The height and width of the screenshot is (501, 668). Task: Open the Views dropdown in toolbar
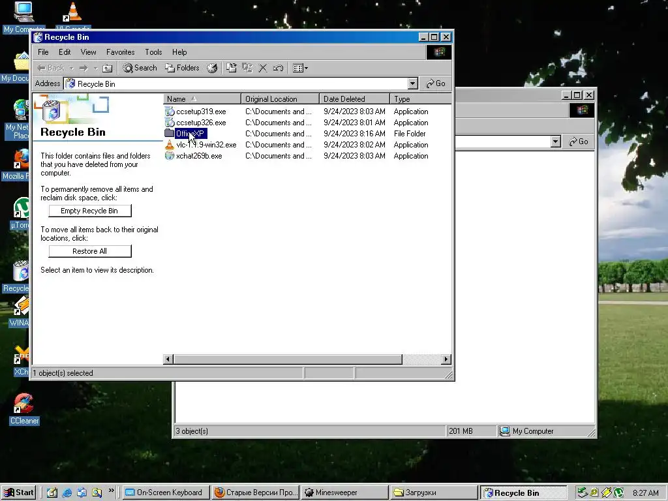click(x=300, y=68)
